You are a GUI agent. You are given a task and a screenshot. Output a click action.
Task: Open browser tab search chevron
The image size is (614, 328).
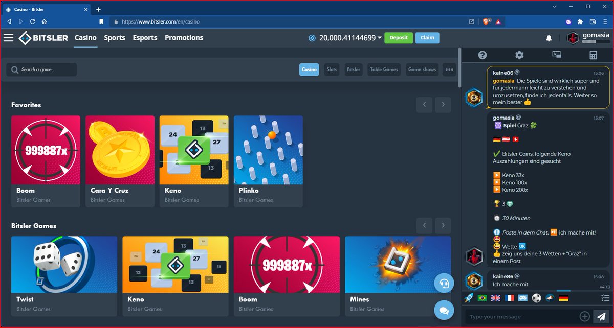(x=555, y=6)
